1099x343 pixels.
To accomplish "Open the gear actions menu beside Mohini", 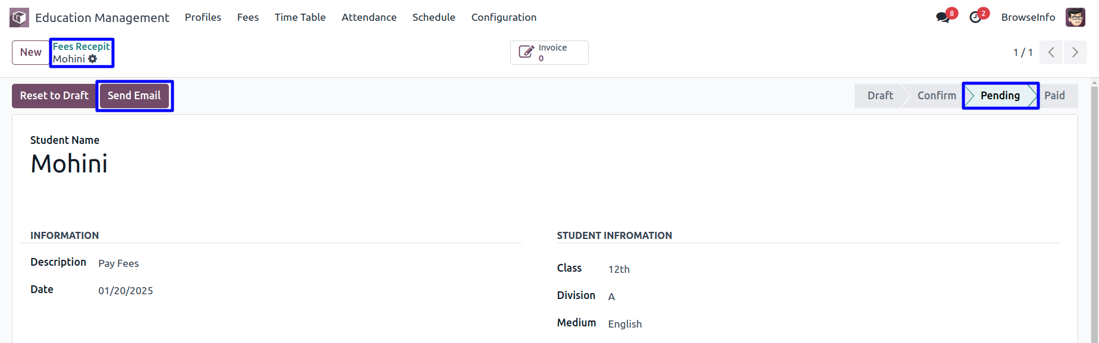I will pyautogui.click(x=93, y=59).
